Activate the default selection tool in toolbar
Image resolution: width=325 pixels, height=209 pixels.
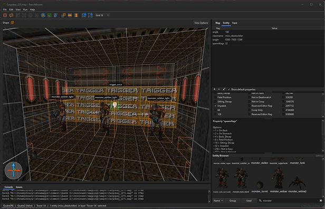click(5, 15)
